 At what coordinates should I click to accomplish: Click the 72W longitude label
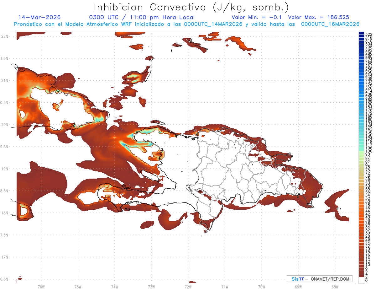pos(188,287)
